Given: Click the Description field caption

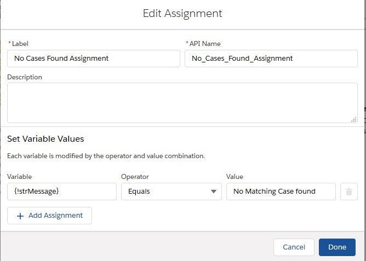Looking at the screenshot, I should click(25, 77).
